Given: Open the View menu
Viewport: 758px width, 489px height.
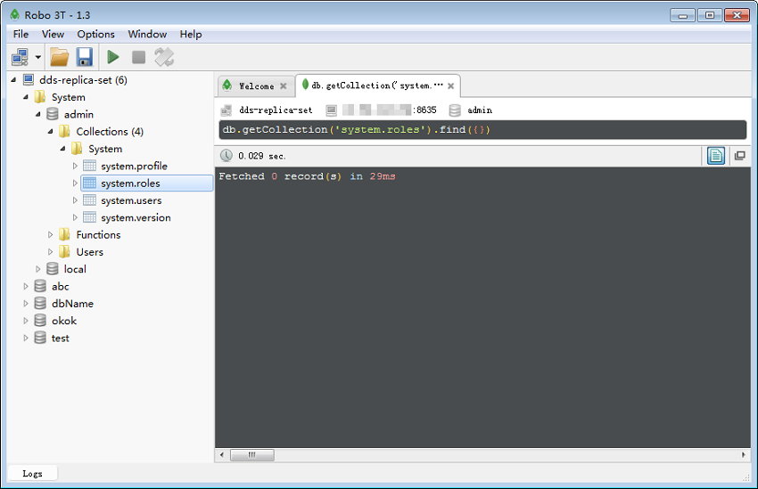Looking at the screenshot, I should tap(53, 34).
